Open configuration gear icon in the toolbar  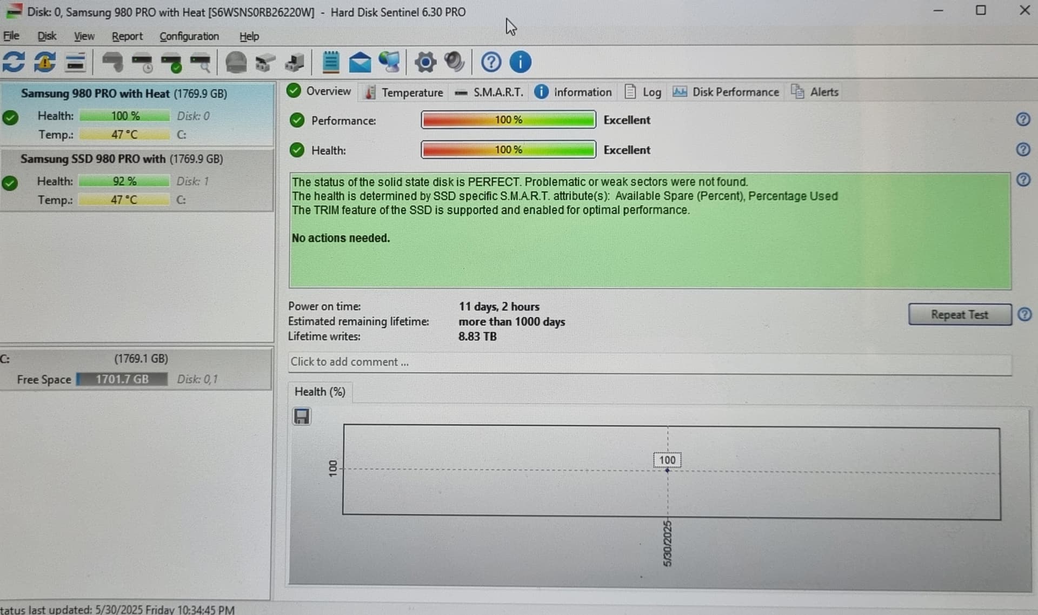tap(425, 62)
